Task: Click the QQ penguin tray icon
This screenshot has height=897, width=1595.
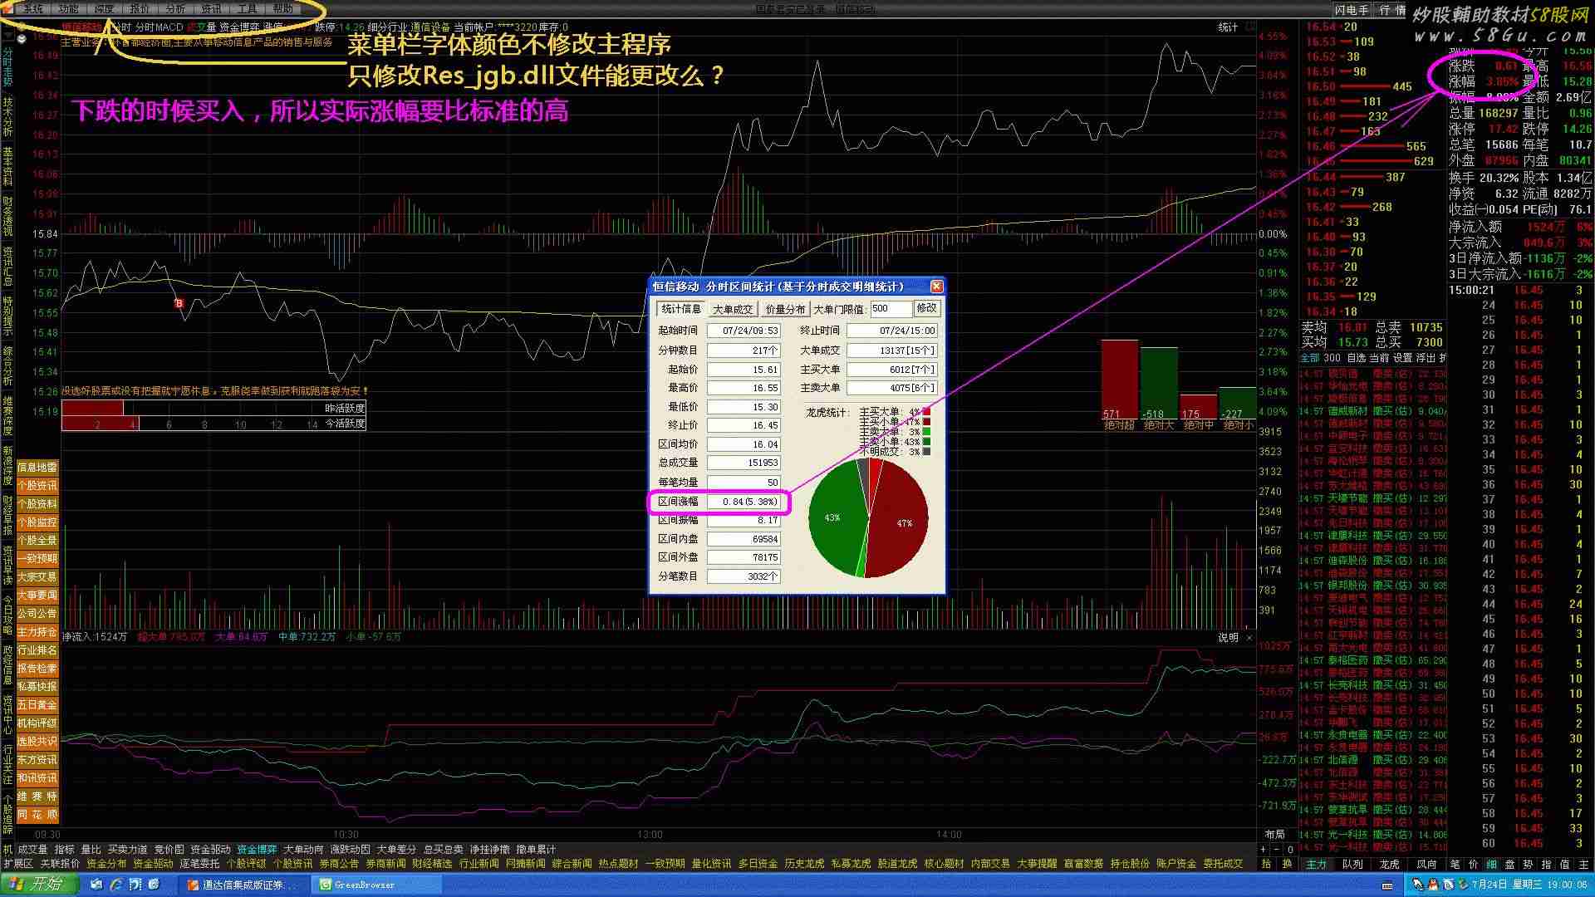Action: click(1435, 885)
